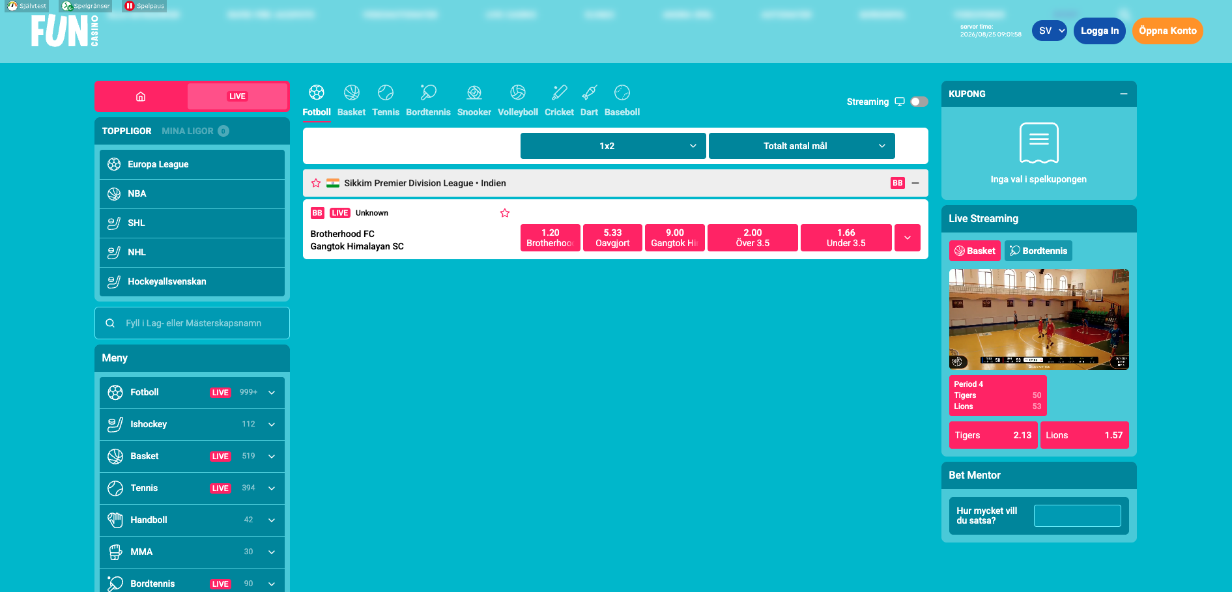The image size is (1232, 592).
Task: Click the Fun Casino logo
Action: coord(64,31)
